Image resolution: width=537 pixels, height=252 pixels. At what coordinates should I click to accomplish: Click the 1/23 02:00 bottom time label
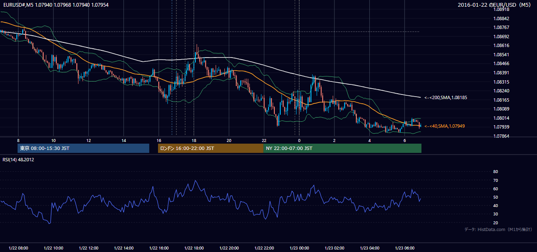[334, 248]
